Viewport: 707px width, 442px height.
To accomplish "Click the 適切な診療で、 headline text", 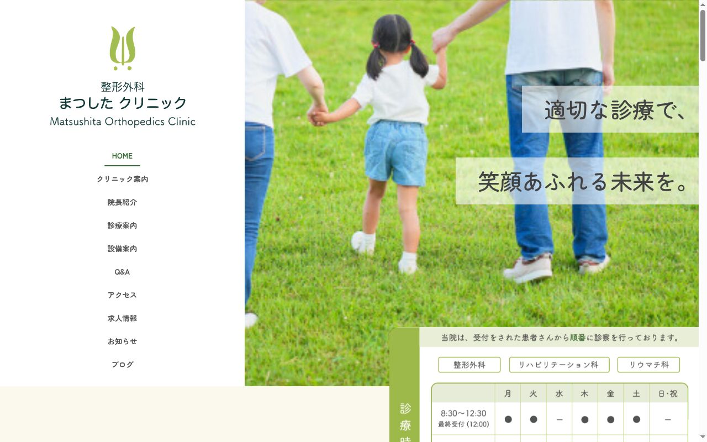I will pos(615,109).
